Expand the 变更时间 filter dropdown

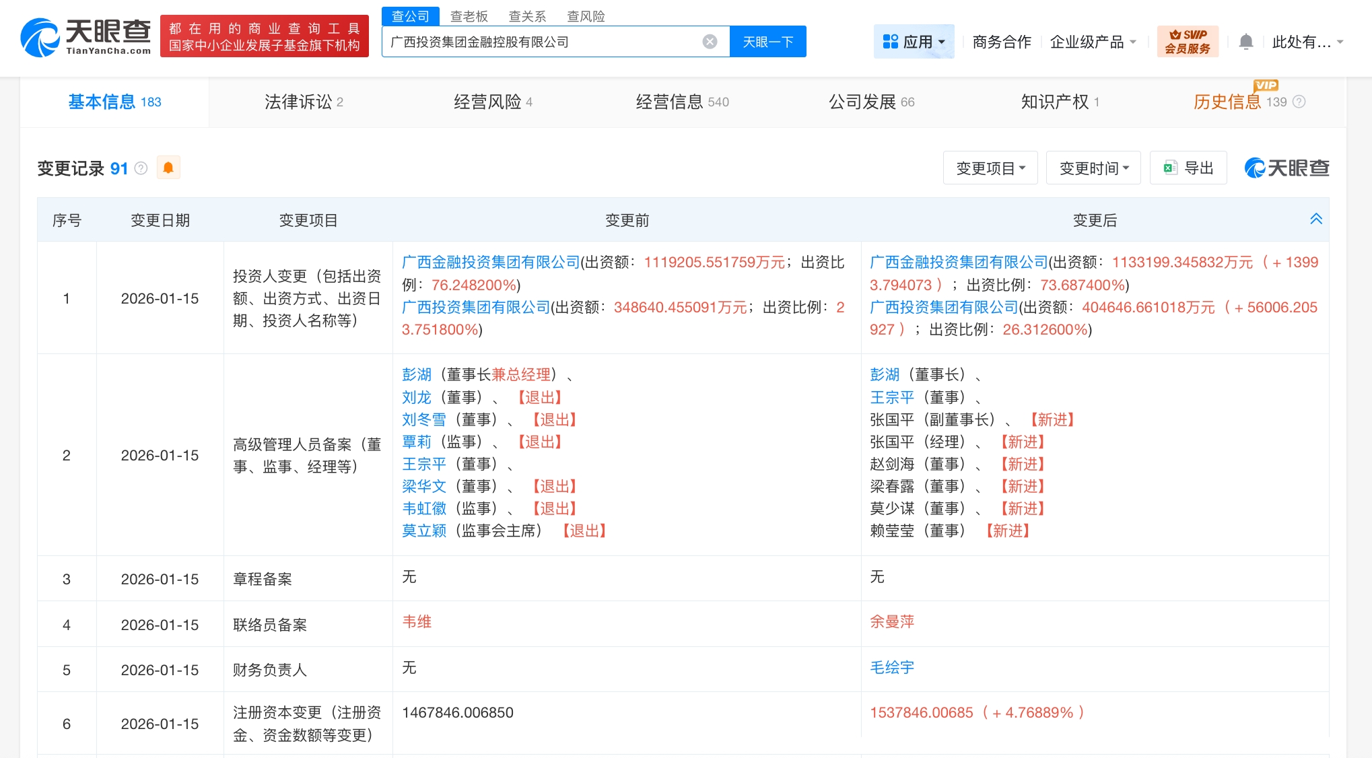pyautogui.click(x=1093, y=168)
